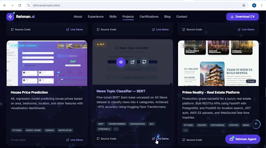Bookmark this page with star icon
The height and width of the screenshot is (148, 266).
pos(244,5)
